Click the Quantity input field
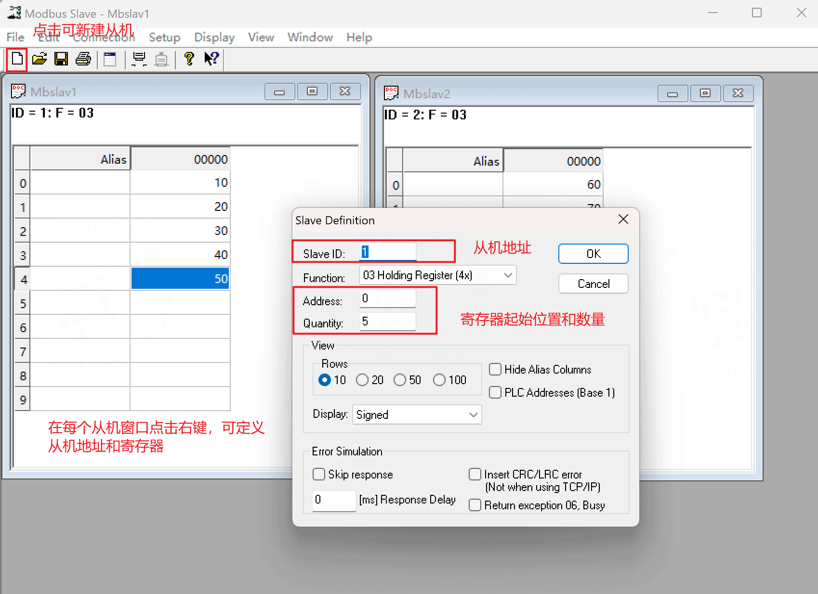 coord(388,322)
